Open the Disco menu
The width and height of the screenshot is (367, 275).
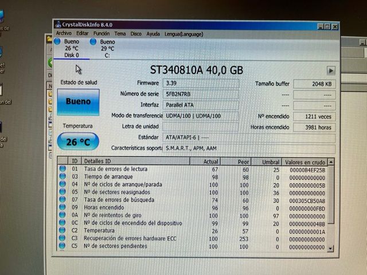pyautogui.click(x=136, y=34)
